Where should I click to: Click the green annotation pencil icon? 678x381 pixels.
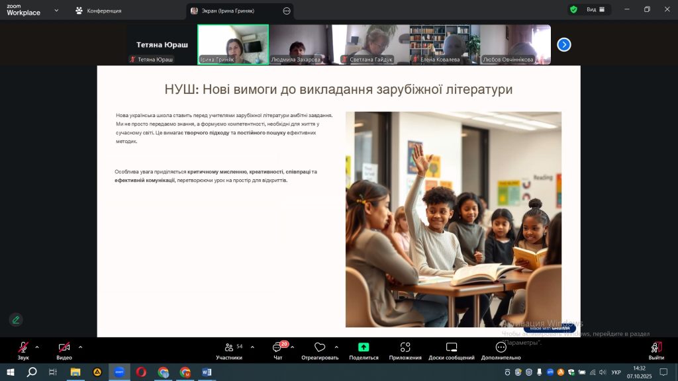16,319
